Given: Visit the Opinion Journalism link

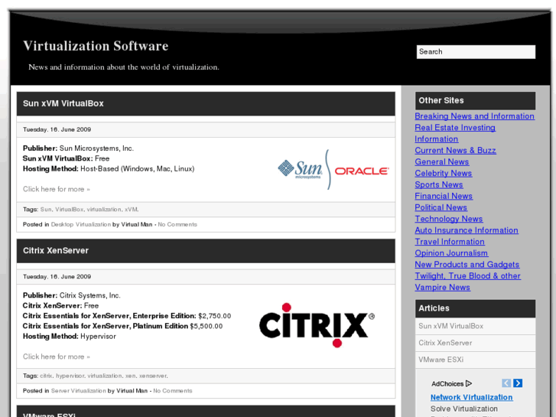Looking at the screenshot, I should [x=451, y=253].
